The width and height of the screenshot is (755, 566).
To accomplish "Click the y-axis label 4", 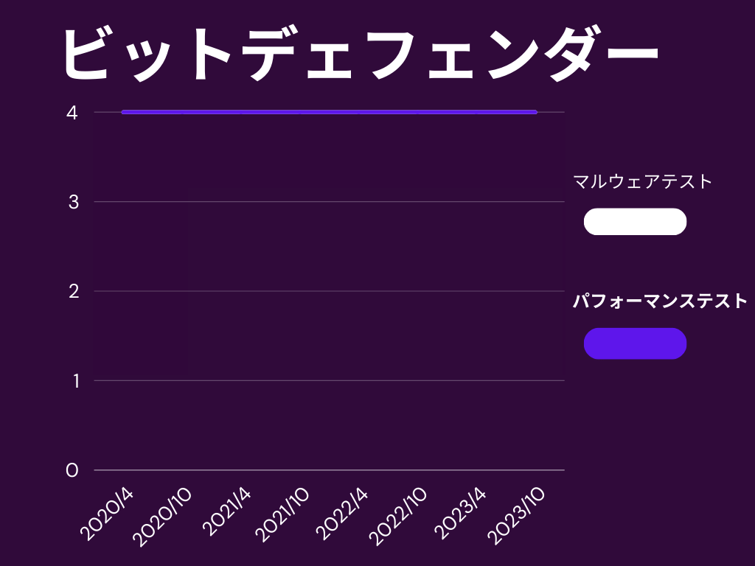I will click(x=72, y=113).
